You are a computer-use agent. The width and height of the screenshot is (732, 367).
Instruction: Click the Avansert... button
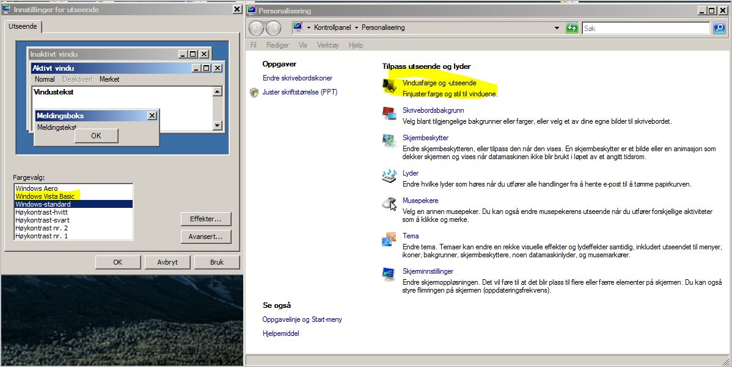(x=205, y=237)
